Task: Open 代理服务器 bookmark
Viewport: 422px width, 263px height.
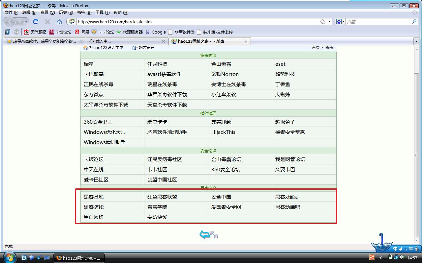Action: pyautogui.click(x=130, y=32)
